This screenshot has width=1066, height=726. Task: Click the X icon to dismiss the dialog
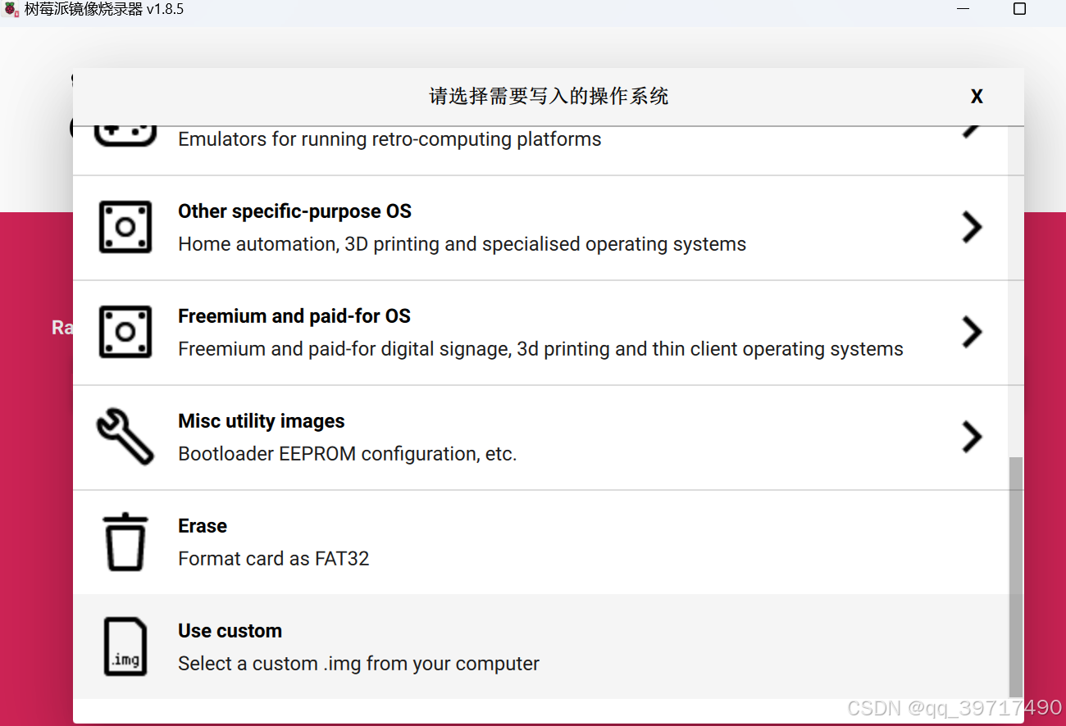point(977,96)
